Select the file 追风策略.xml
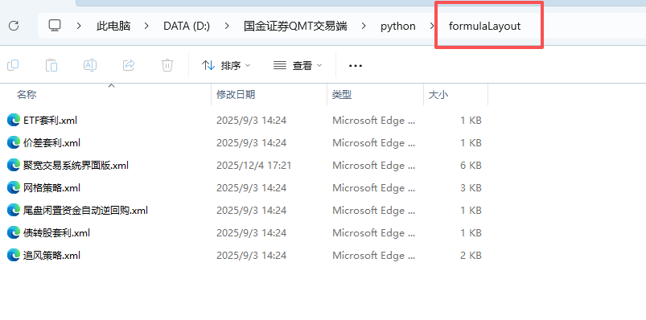646x320 pixels. [x=52, y=256]
